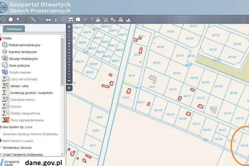This screenshot has width=249, height=166.
Task: Toggle Uzbrojenie terenu layer icon
Action: (x=5, y=100)
